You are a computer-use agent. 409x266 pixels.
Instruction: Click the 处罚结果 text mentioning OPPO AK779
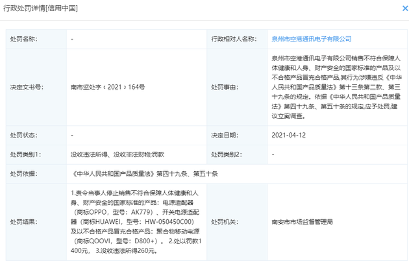pos(136,222)
